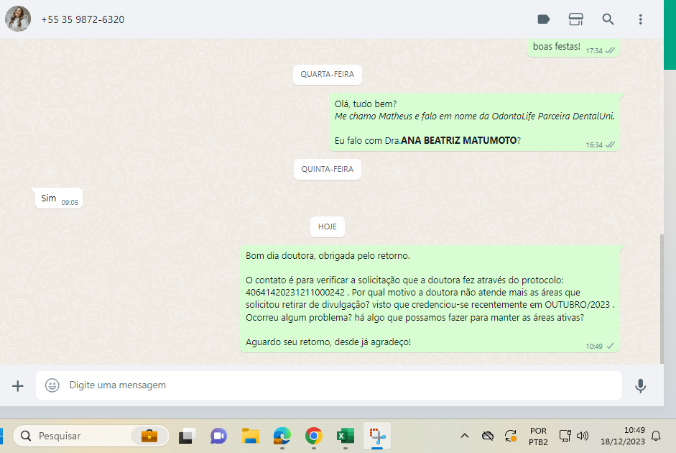Click the attach plus icon
The height and width of the screenshot is (453, 676).
18,386
